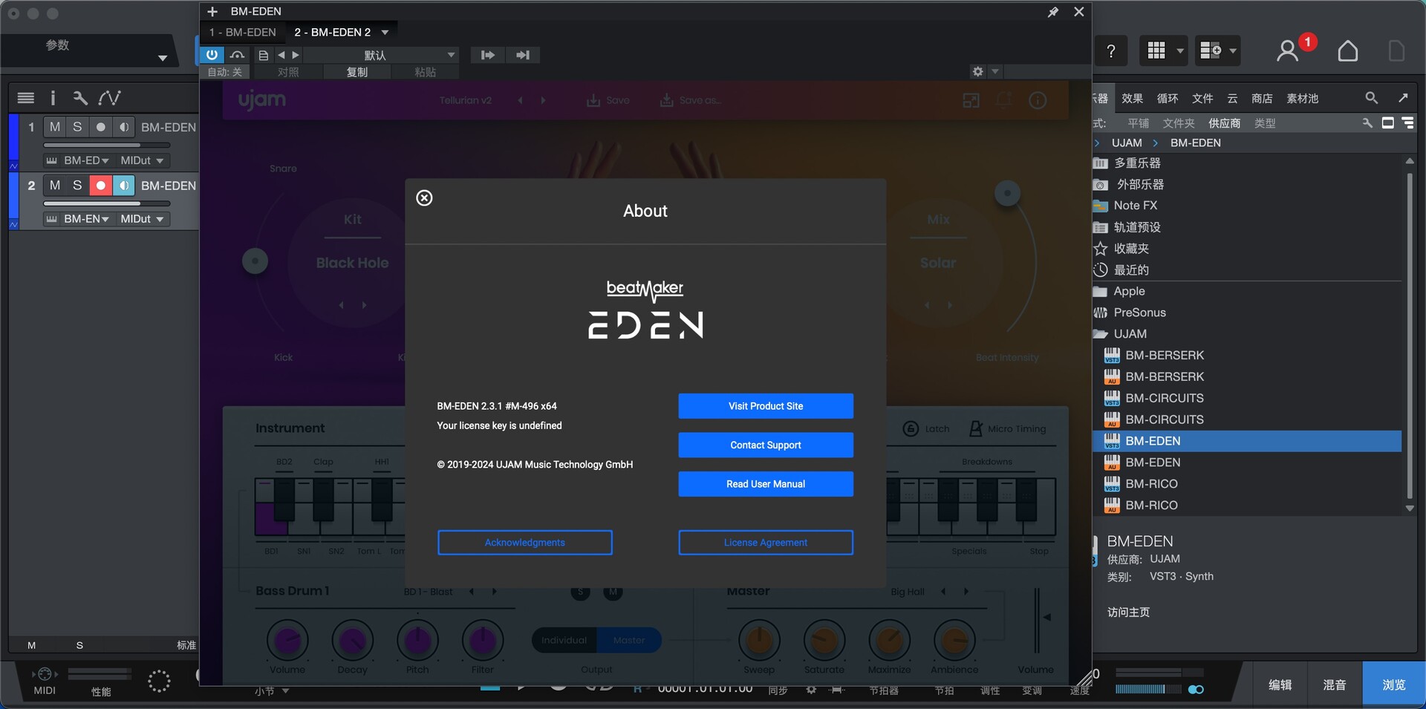Click previous preset arrow in plugin header
The image size is (1426, 709).
281,55
